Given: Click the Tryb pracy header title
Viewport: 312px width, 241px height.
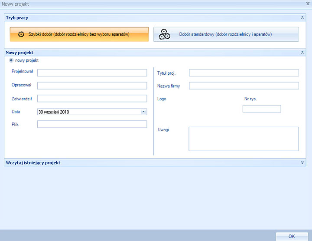Looking at the screenshot, I should (17, 18).
